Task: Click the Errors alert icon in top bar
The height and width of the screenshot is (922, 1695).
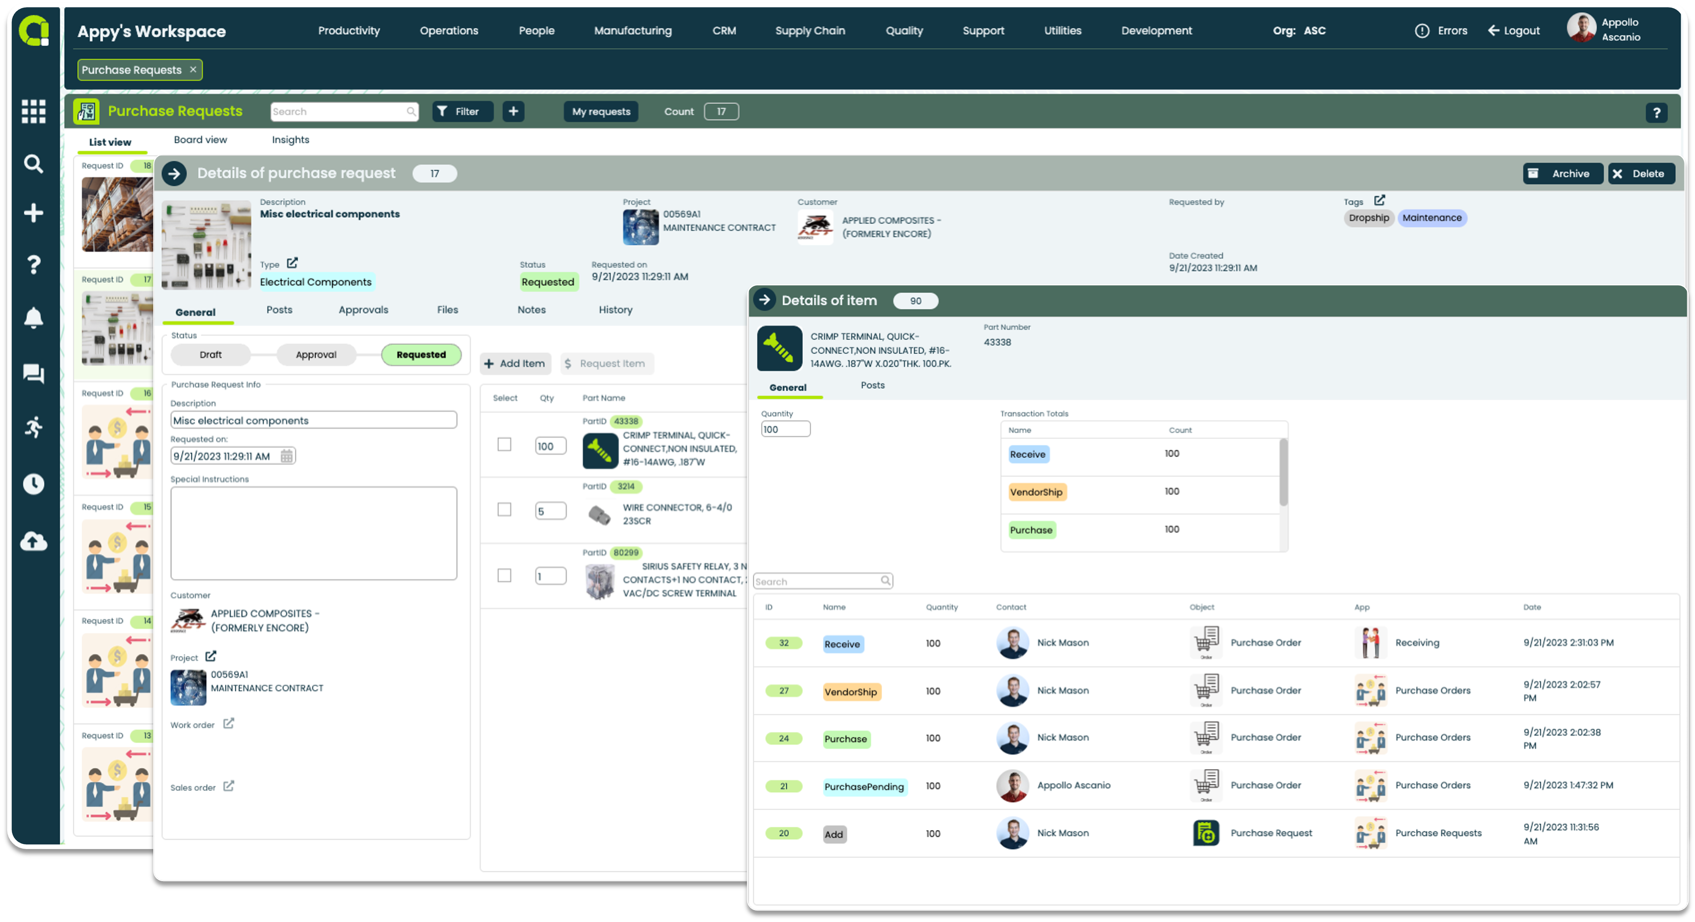Action: (1422, 31)
